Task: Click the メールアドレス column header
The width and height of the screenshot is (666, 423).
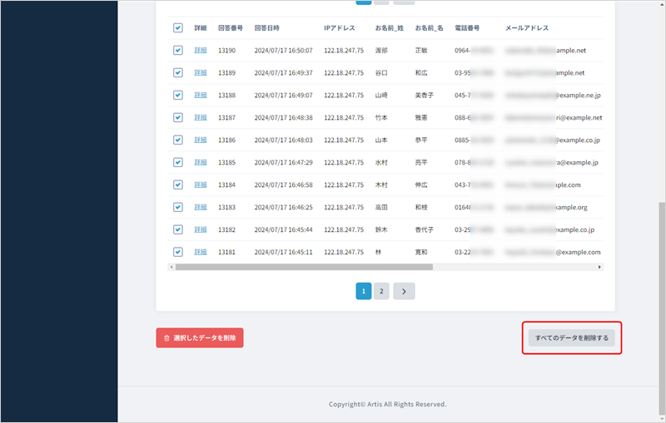Action: click(x=527, y=28)
